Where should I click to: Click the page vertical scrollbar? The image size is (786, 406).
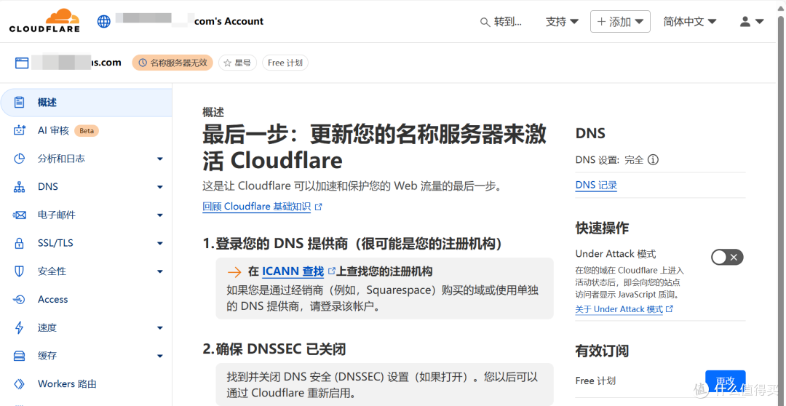click(x=782, y=203)
